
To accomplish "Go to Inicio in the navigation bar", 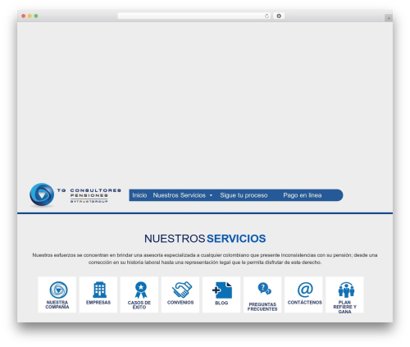I will click(x=139, y=195).
